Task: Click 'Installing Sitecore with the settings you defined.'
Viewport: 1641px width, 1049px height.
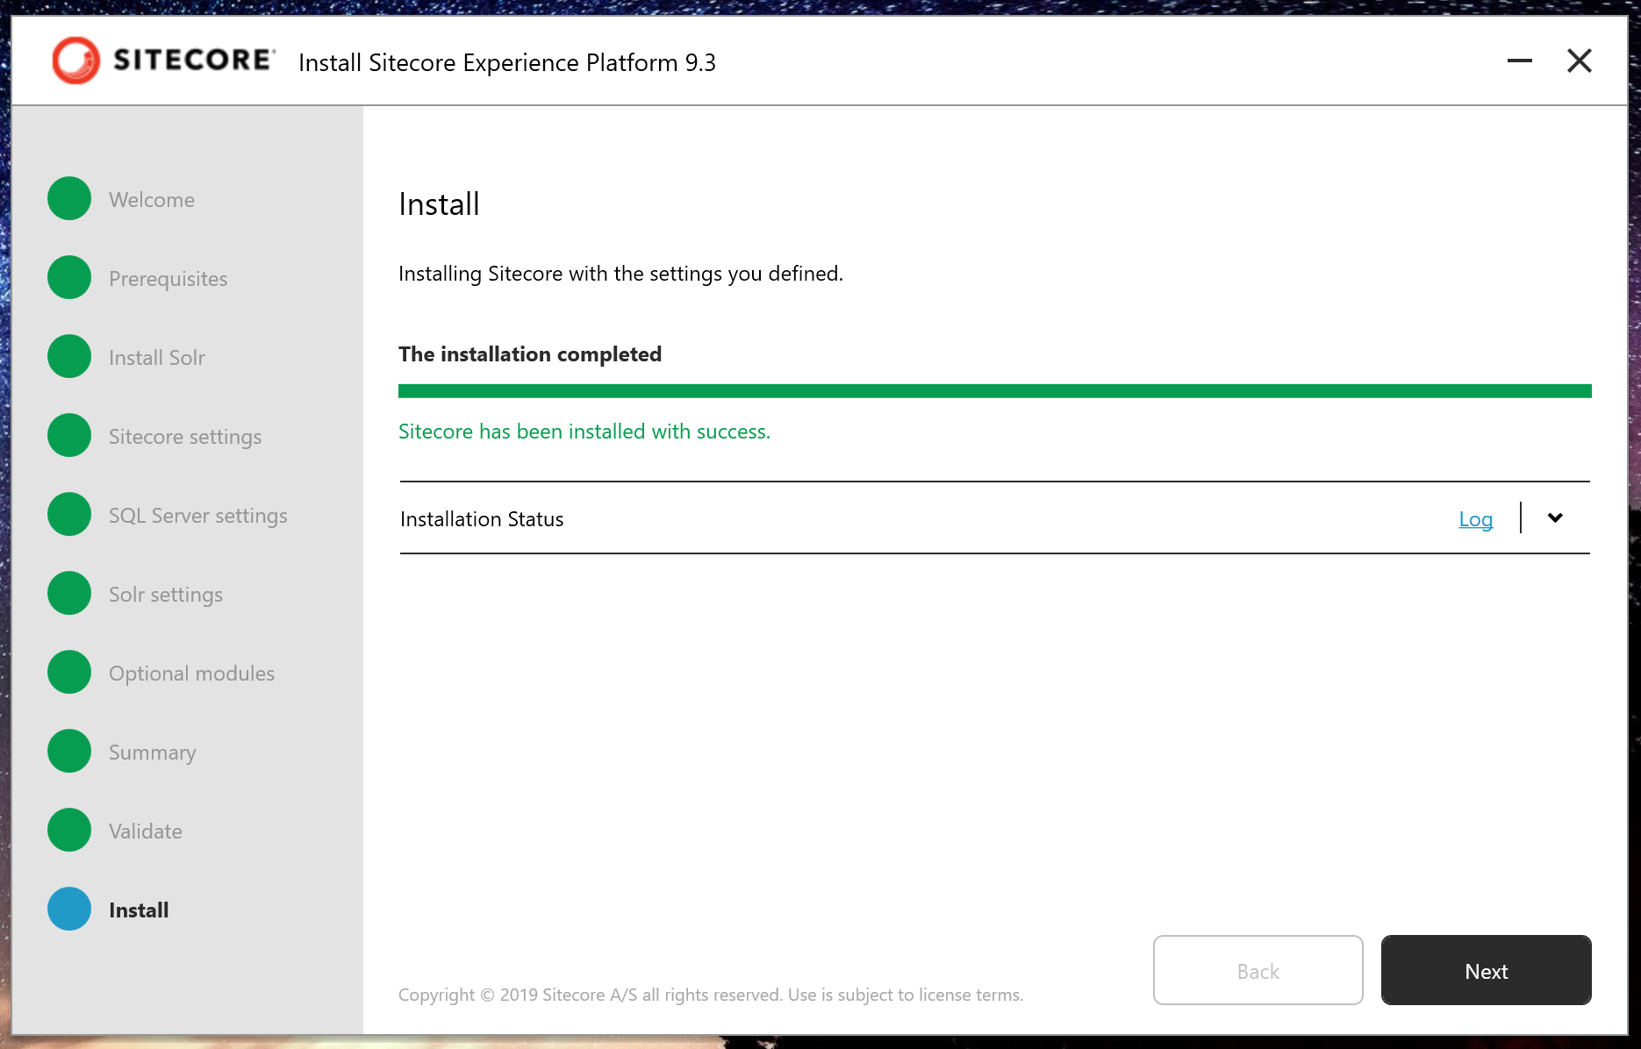Action: [x=620, y=274]
